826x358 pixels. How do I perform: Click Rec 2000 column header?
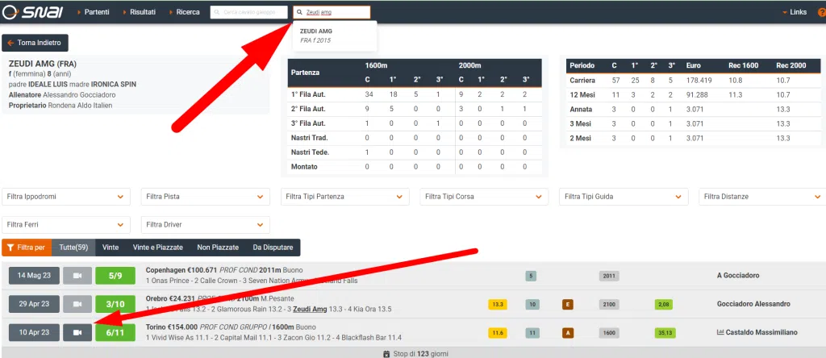tap(791, 66)
